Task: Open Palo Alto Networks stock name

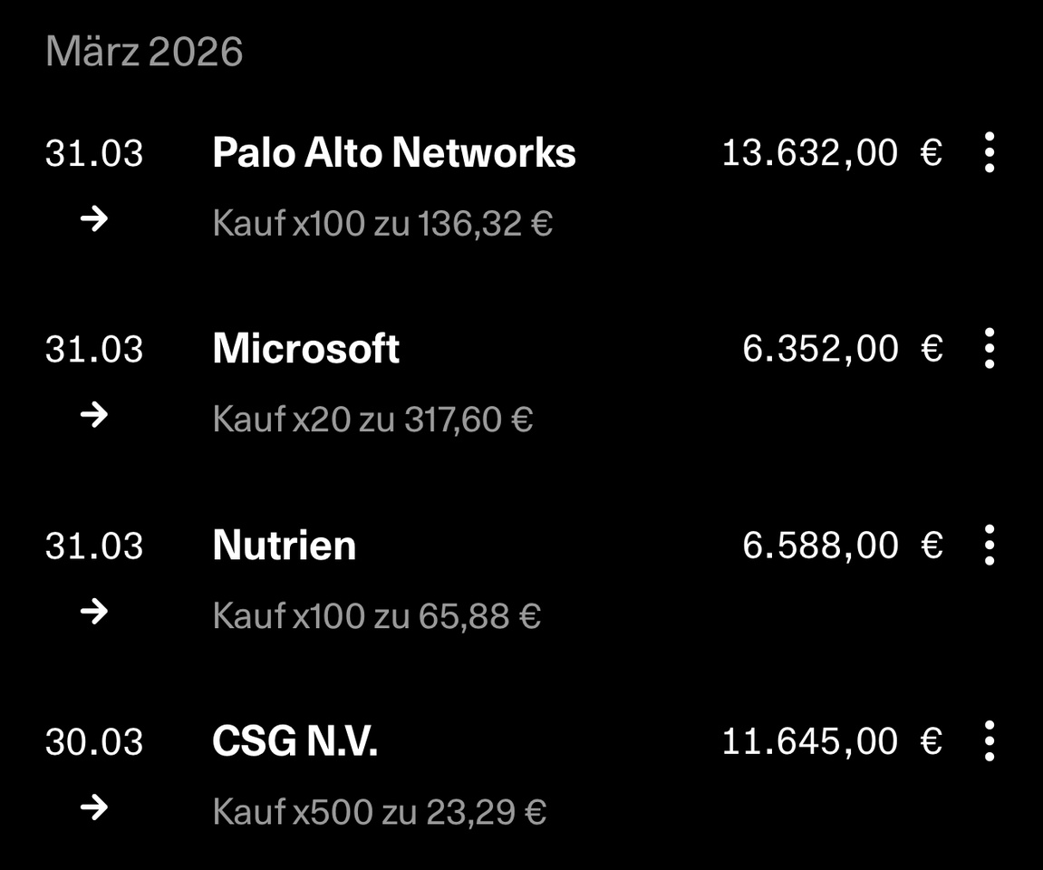Action: pyautogui.click(x=394, y=152)
